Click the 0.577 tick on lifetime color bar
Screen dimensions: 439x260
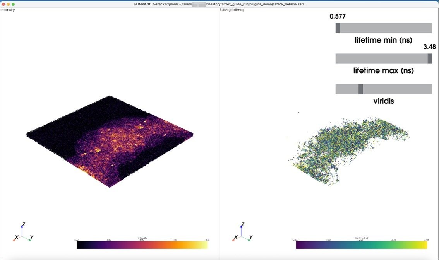point(296,240)
